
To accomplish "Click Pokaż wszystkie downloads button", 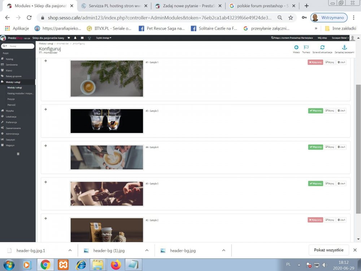I will coord(329,250).
